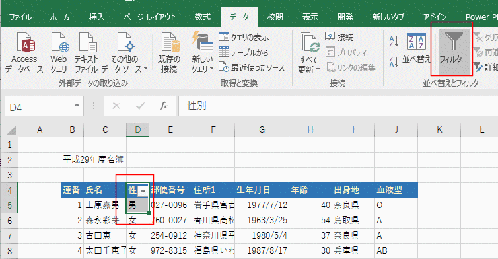Screen dimensions: 498x259
Task: Select the column G header
Action: click(x=262, y=129)
